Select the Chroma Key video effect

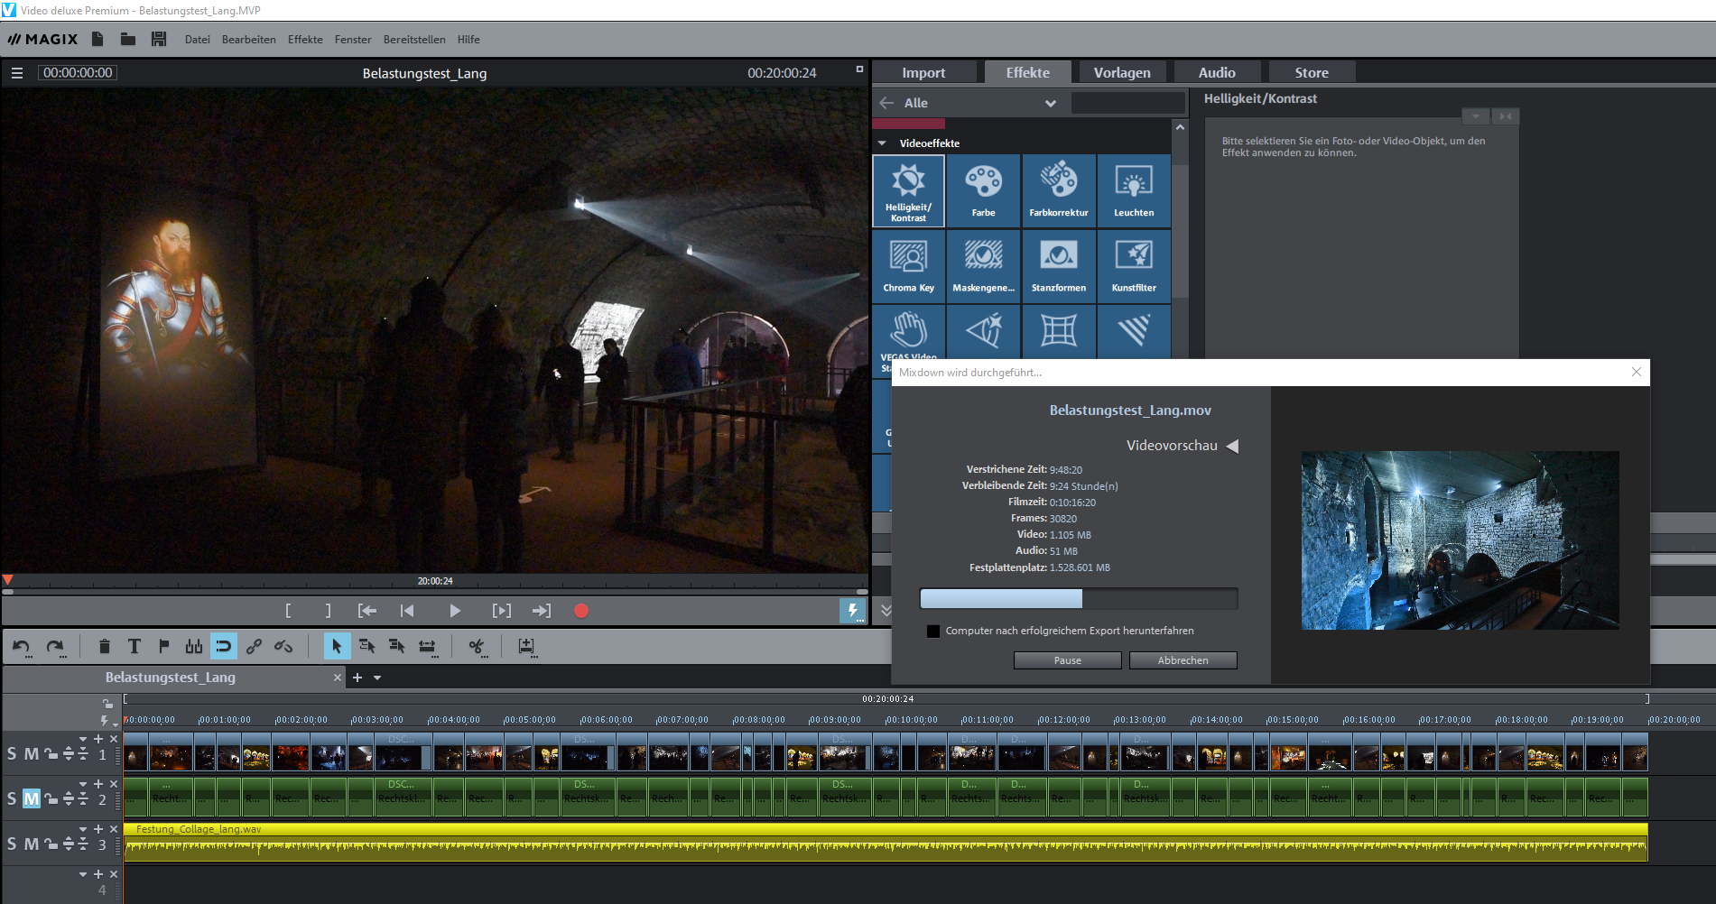pos(908,266)
